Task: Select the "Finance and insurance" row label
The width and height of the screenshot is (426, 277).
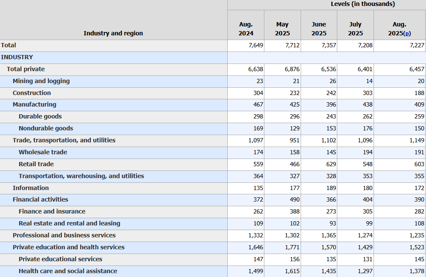Action: [52, 211]
